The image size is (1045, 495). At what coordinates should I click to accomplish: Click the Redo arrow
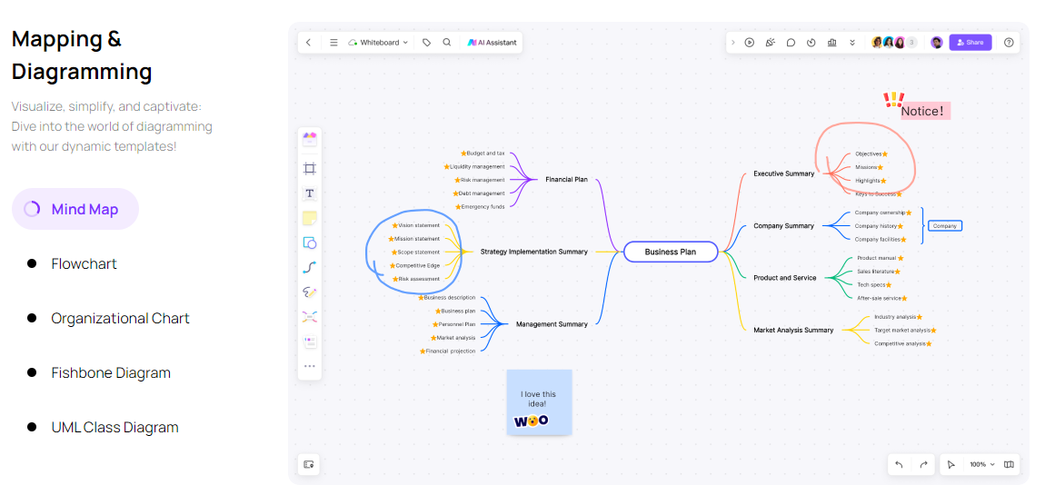tap(924, 464)
